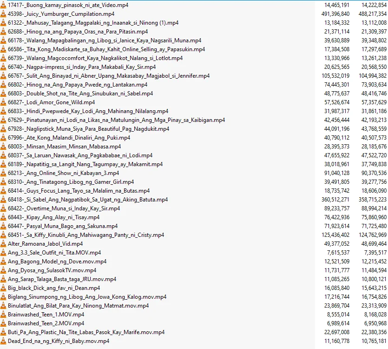Click VLC cone next to Ang_Bagong_Model_ng_Dove
The width and height of the screenshot is (388, 349).
3,261
